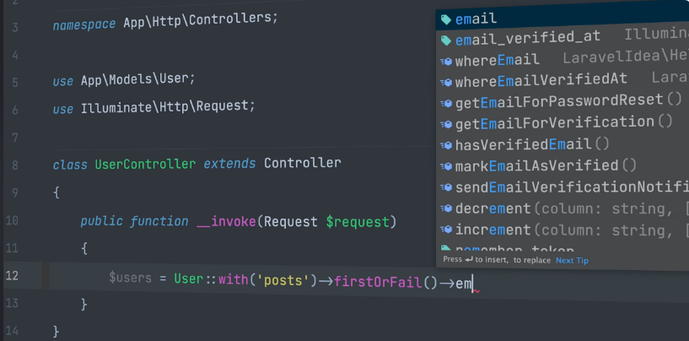Viewport: 689px width, 341px height.
Task: Click the App\Models\User import line
Action: (123, 80)
